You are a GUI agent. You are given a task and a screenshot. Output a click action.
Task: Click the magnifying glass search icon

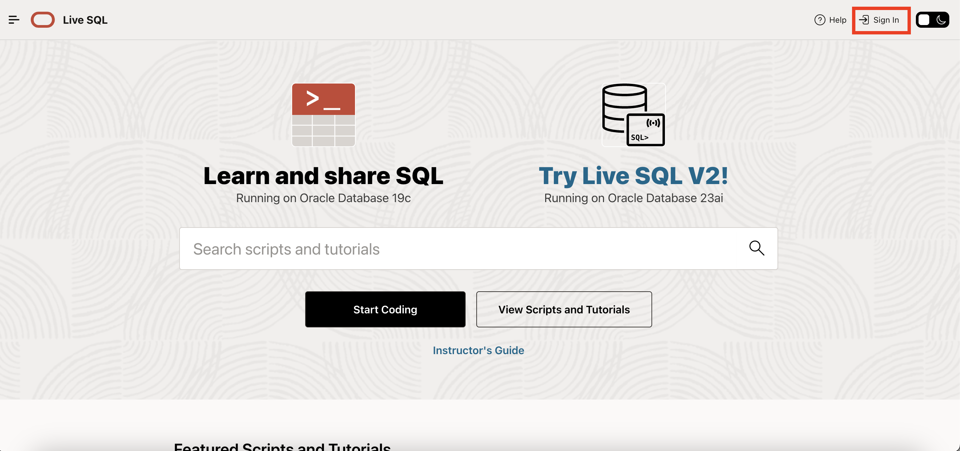click(757, 249)
